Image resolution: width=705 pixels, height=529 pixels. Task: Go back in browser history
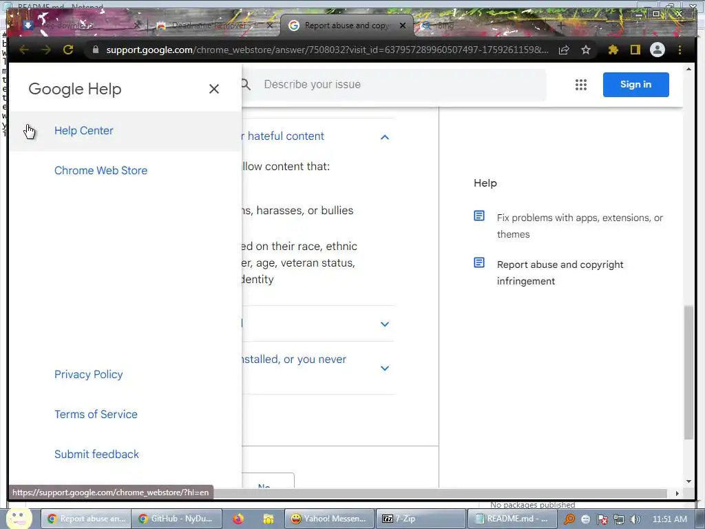click(24, 50)
